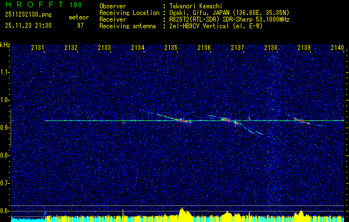Click the 1.1 kHz frequency label
349x222 pixels.
[x=5, y=72]
